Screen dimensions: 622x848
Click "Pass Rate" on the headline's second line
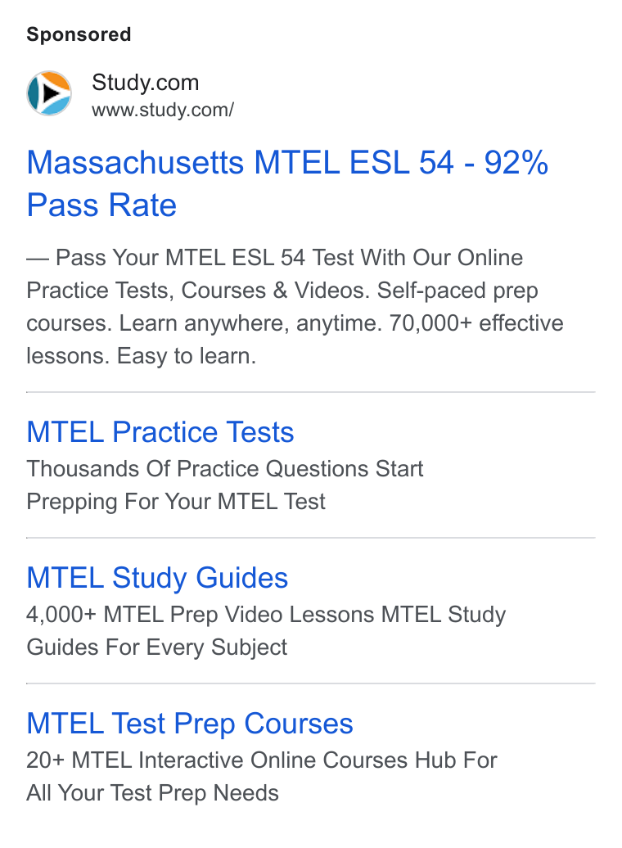tap(101, 205)
